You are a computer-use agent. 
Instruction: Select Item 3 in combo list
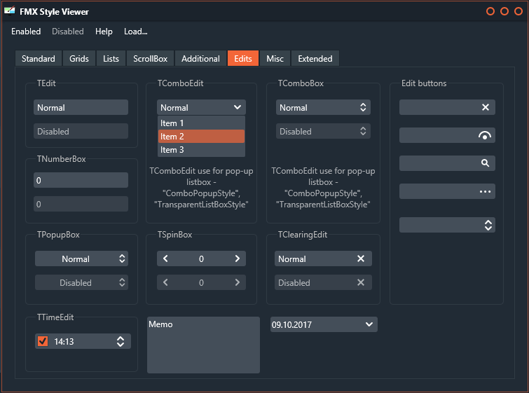201,150
